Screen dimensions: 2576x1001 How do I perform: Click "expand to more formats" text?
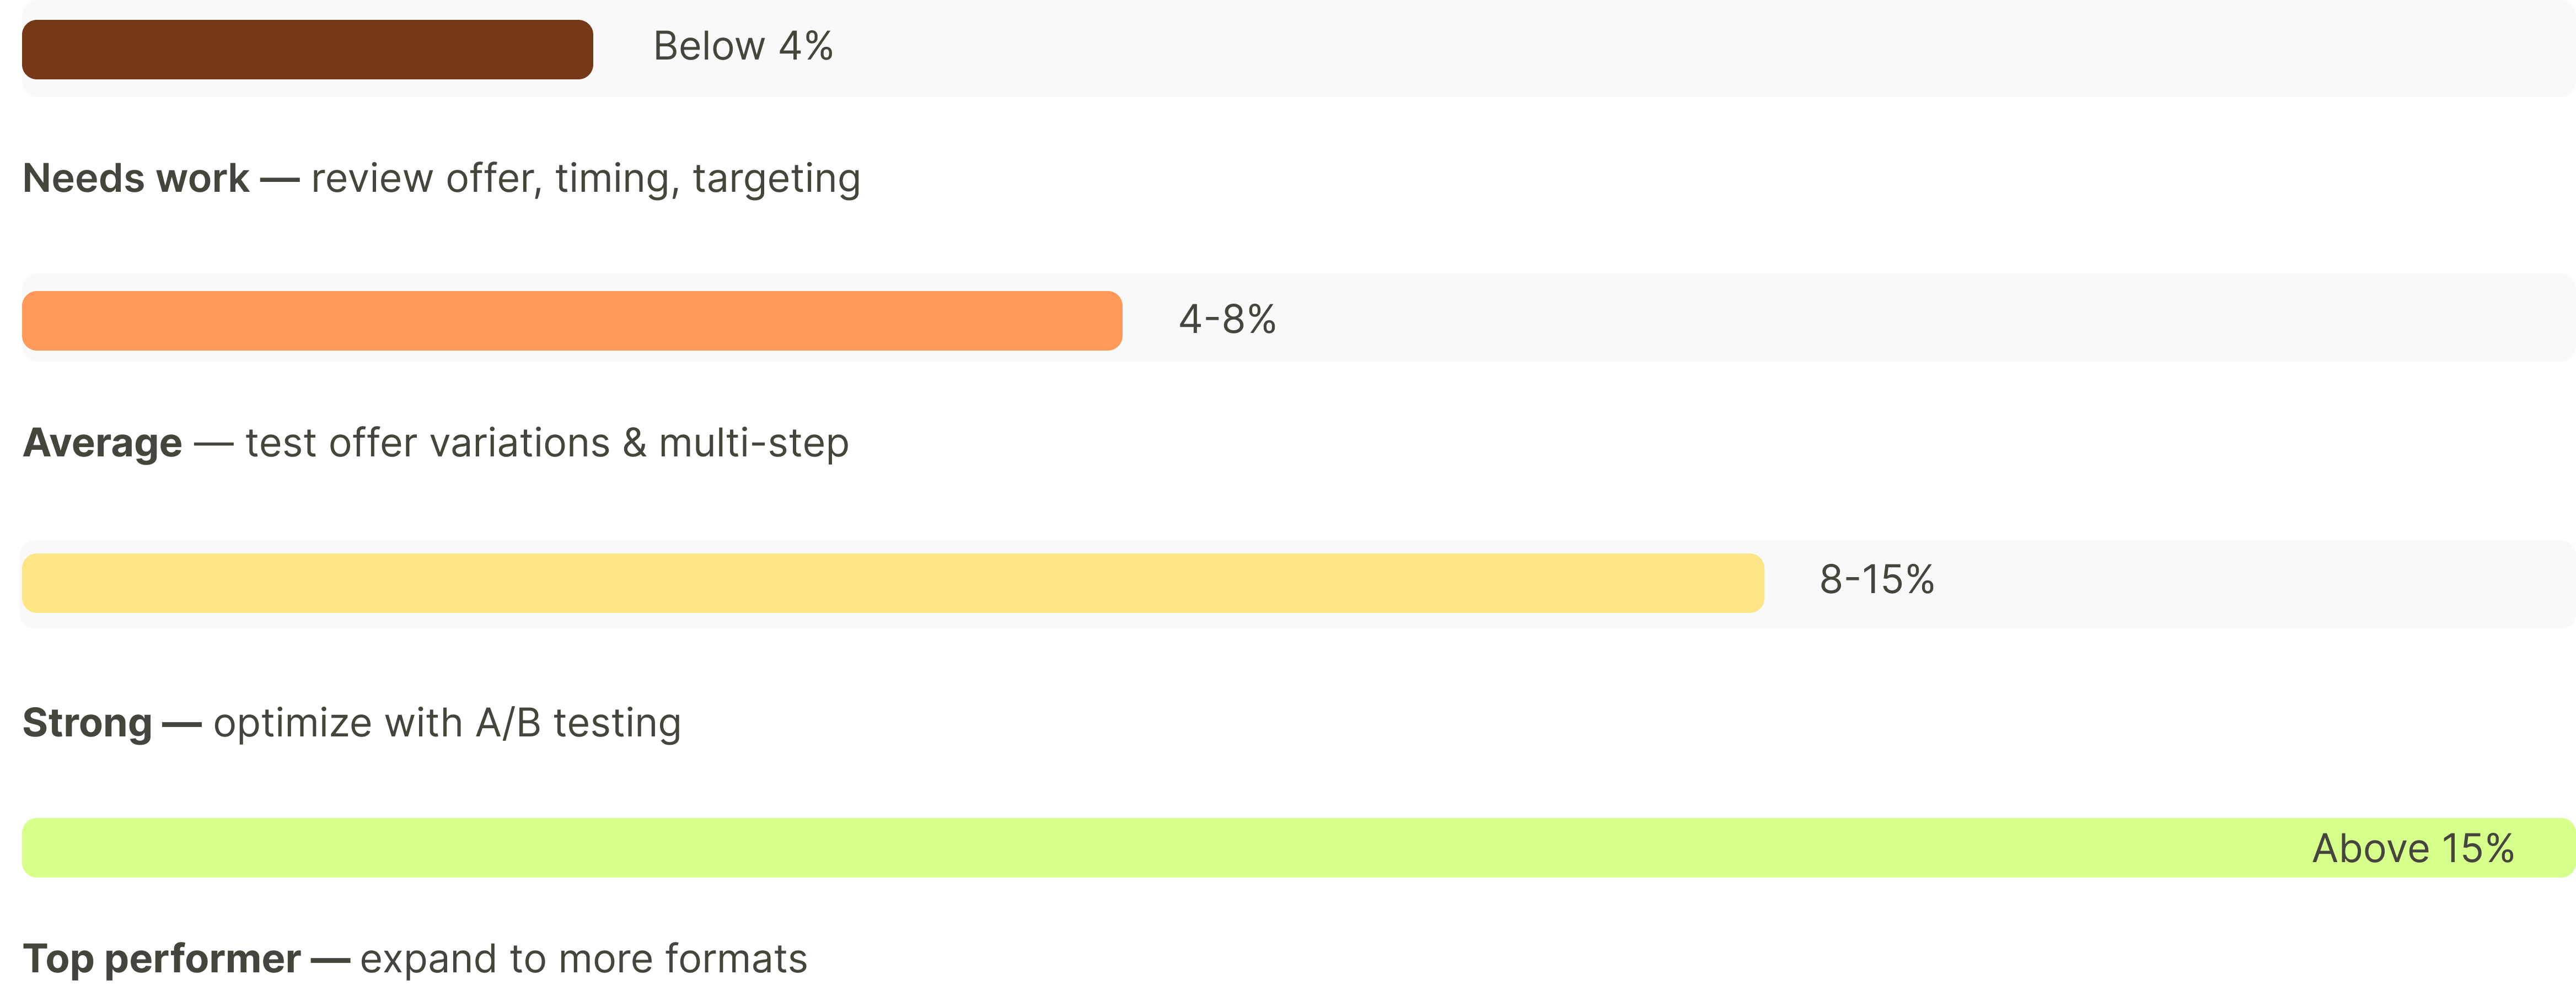click(x=583, y=959)
